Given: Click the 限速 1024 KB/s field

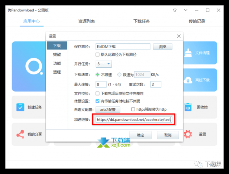Looking at the screenshot, I should point(142,75).
